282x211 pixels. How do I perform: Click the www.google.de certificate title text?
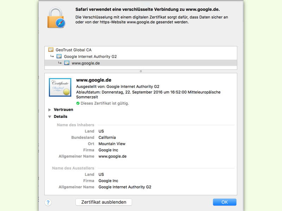pos(94,80)
